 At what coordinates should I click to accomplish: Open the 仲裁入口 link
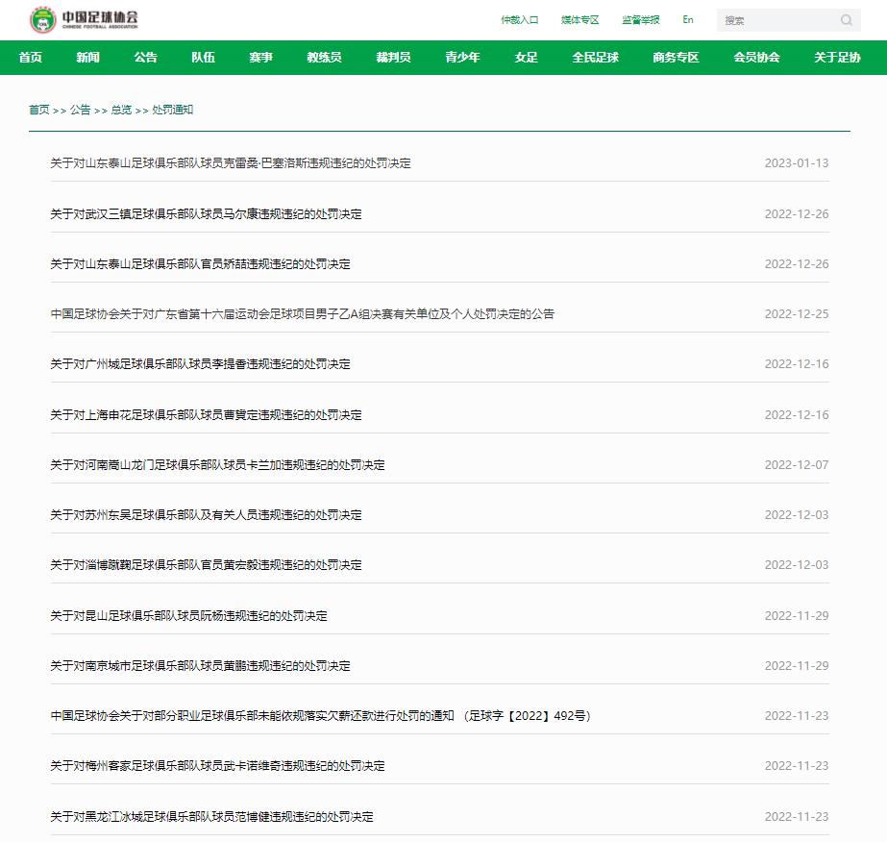click(520, 19)
